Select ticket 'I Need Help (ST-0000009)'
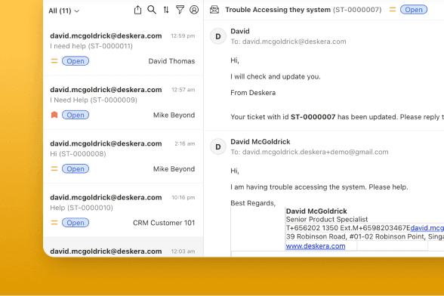 [123, 103]
